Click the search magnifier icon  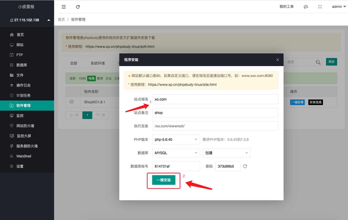tap(318, 62)
